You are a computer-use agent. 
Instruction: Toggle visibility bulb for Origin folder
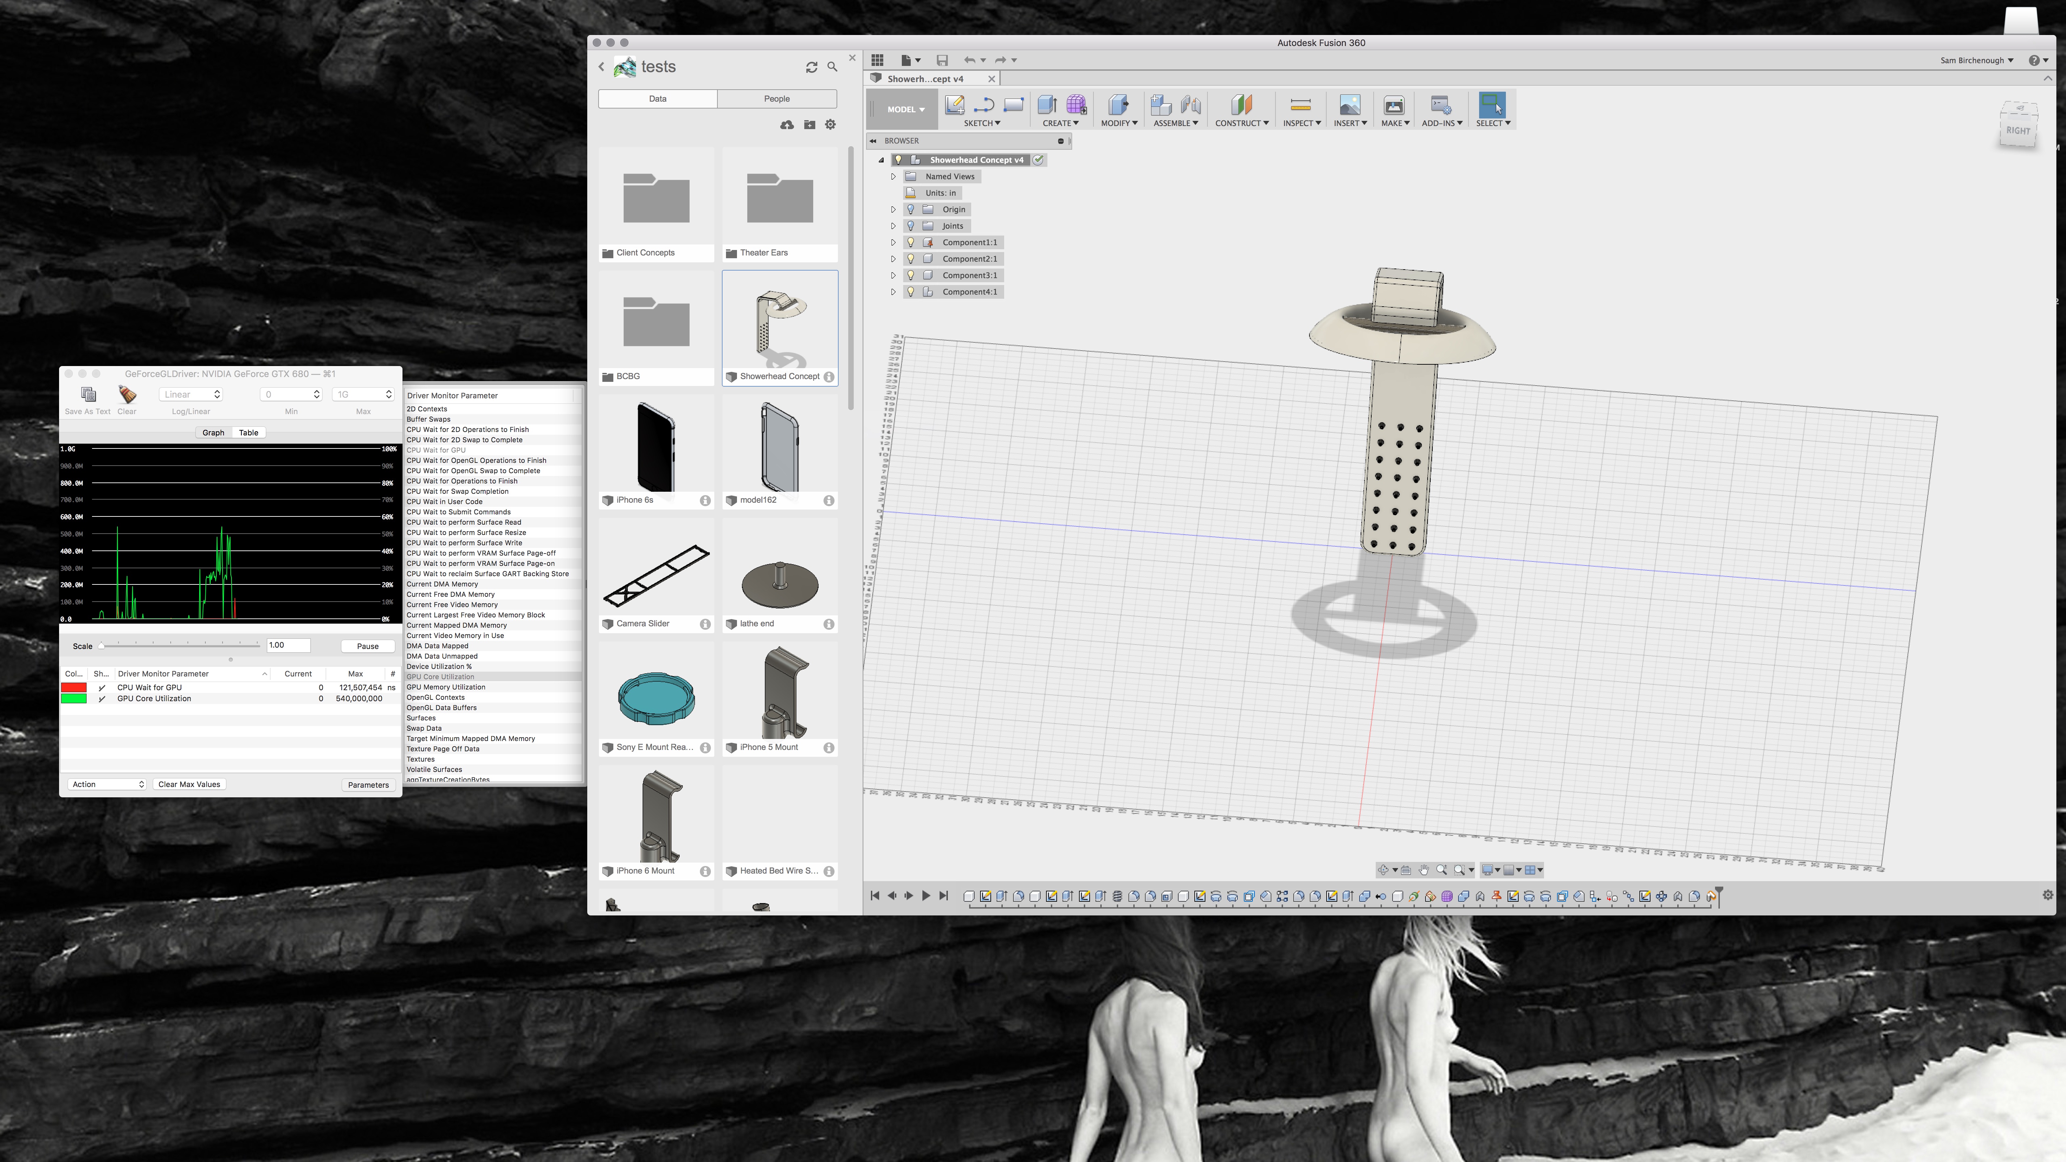(x=910, y=209)
